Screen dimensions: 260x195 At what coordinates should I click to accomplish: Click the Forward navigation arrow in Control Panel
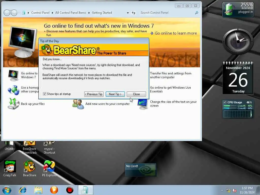click(x=14, y=13)
